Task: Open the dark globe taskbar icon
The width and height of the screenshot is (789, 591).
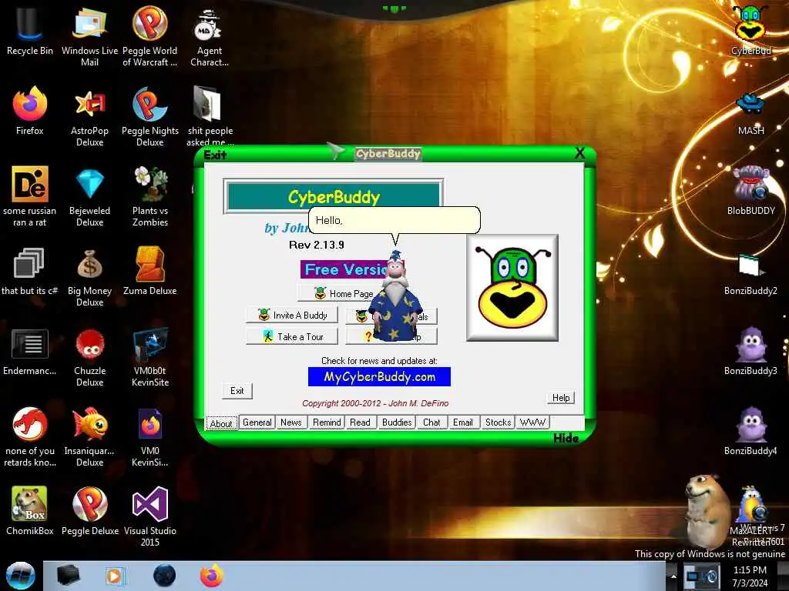Action: [164, 576]
